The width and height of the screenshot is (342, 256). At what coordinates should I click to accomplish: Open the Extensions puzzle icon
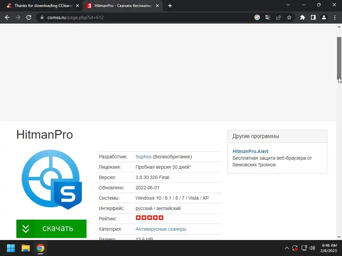[x=303, y=17]
